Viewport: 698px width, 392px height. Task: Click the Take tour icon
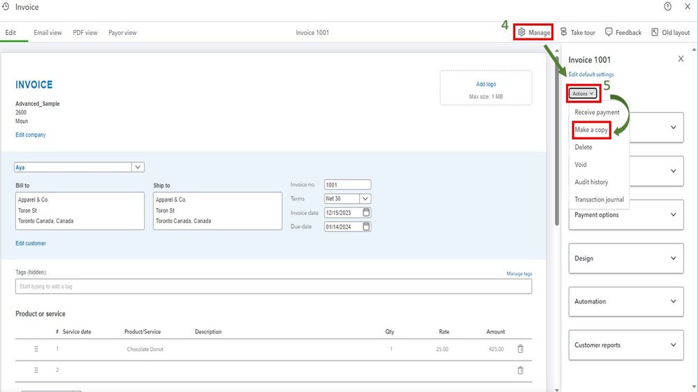pos(564,33)
